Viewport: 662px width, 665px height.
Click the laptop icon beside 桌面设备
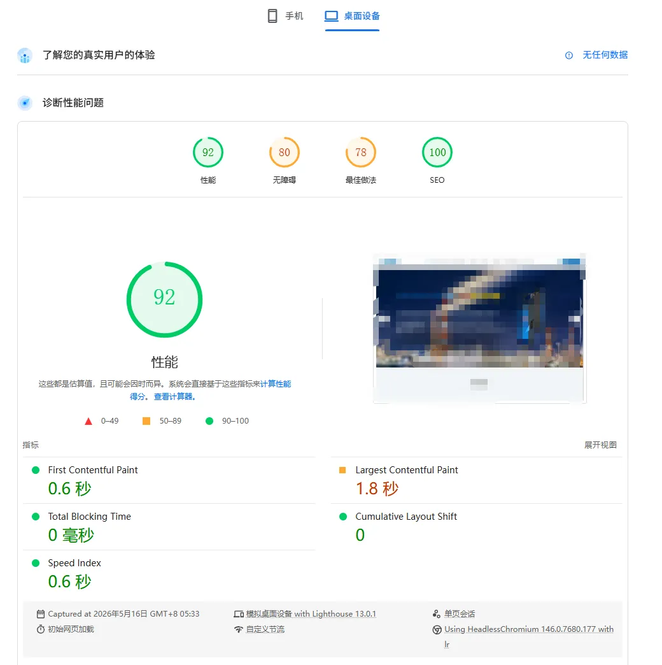332,16
